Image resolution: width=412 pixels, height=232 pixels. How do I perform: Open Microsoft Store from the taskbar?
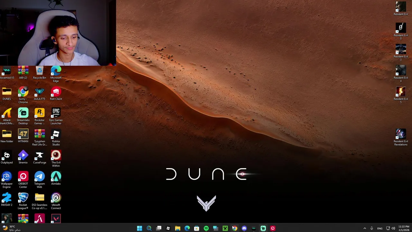pos(197,228)
